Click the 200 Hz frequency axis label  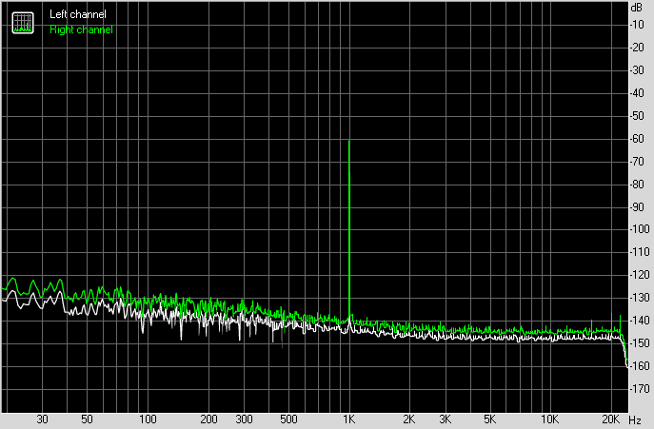click(x=208, y=419)
